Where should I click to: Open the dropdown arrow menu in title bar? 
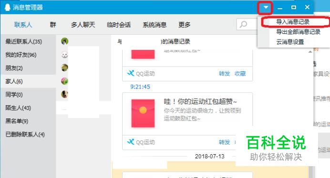click(x=266, y=8)
